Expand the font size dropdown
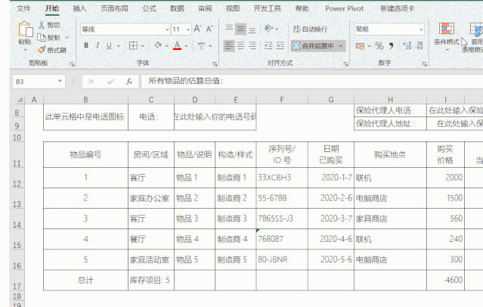483x307 pixels. coord(187,29)
